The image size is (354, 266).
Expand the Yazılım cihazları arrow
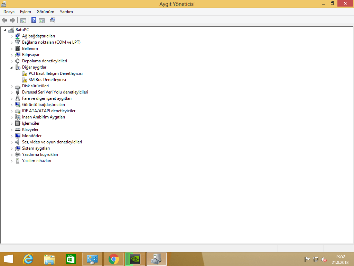[x=11, y=161]
